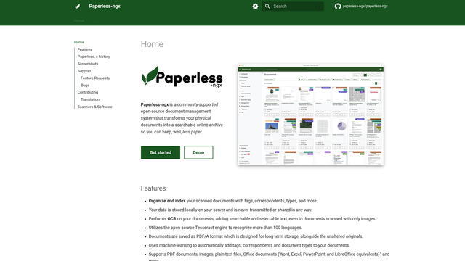Image resolution: width=465 pixels, height=261 pixels.
Task: Open the application screenshot preview image
Action: [310, 115]
